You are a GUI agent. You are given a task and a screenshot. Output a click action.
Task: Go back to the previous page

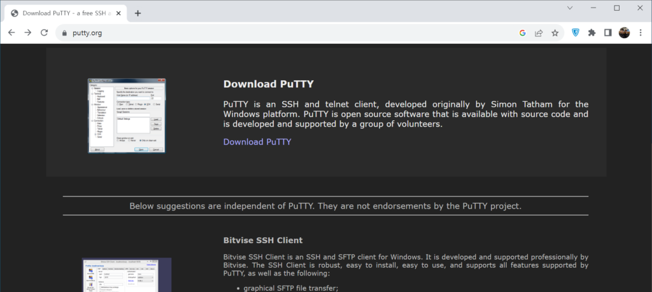pyautogui.click(x=11, y=33)
